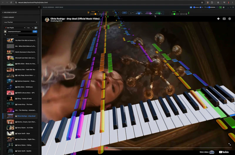Click the green boxed icon in top bar
Screen dimensions: 235x155
220,7
